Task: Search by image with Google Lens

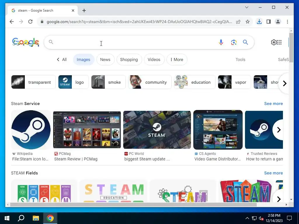Action: pyautogui.click(x=234, y=42)
